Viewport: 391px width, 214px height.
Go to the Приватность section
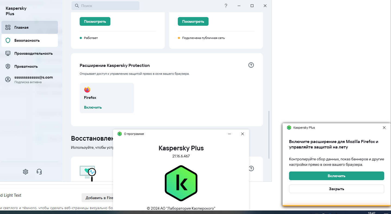[x=29, y=66]
